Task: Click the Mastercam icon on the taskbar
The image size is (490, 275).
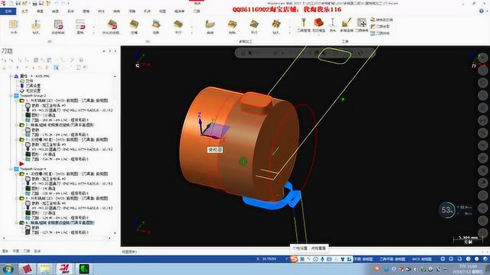Action: click(65, 269)
